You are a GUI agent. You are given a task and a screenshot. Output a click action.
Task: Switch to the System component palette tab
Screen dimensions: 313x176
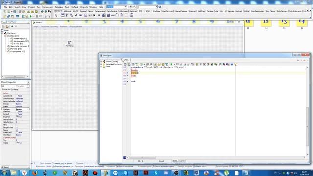[83, 11]
